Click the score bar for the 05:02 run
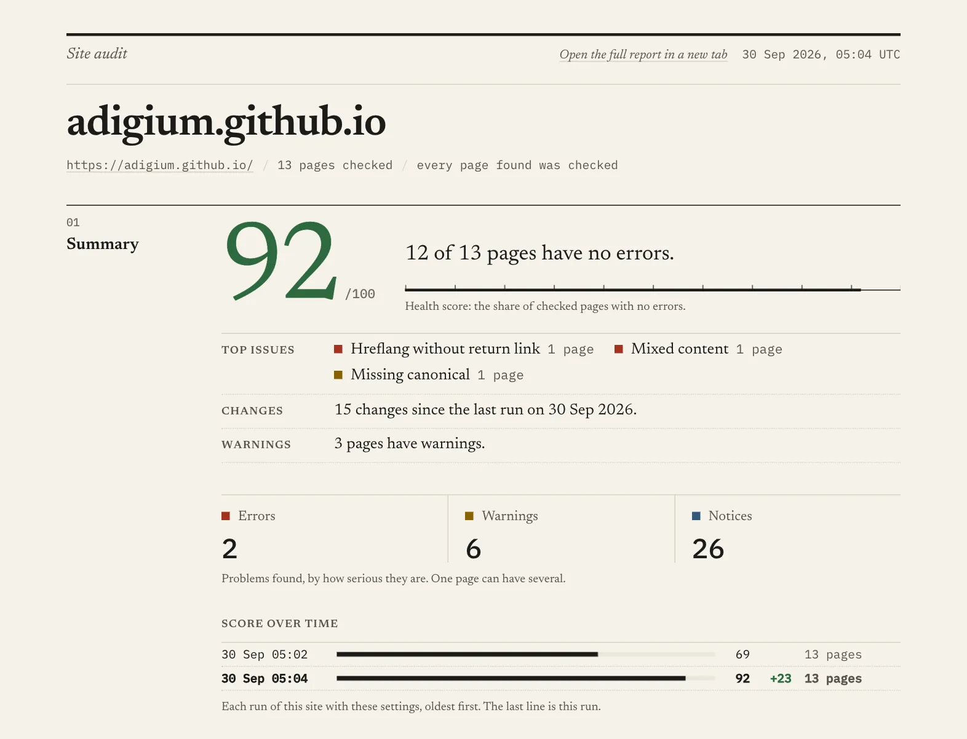 coord(526,655)
